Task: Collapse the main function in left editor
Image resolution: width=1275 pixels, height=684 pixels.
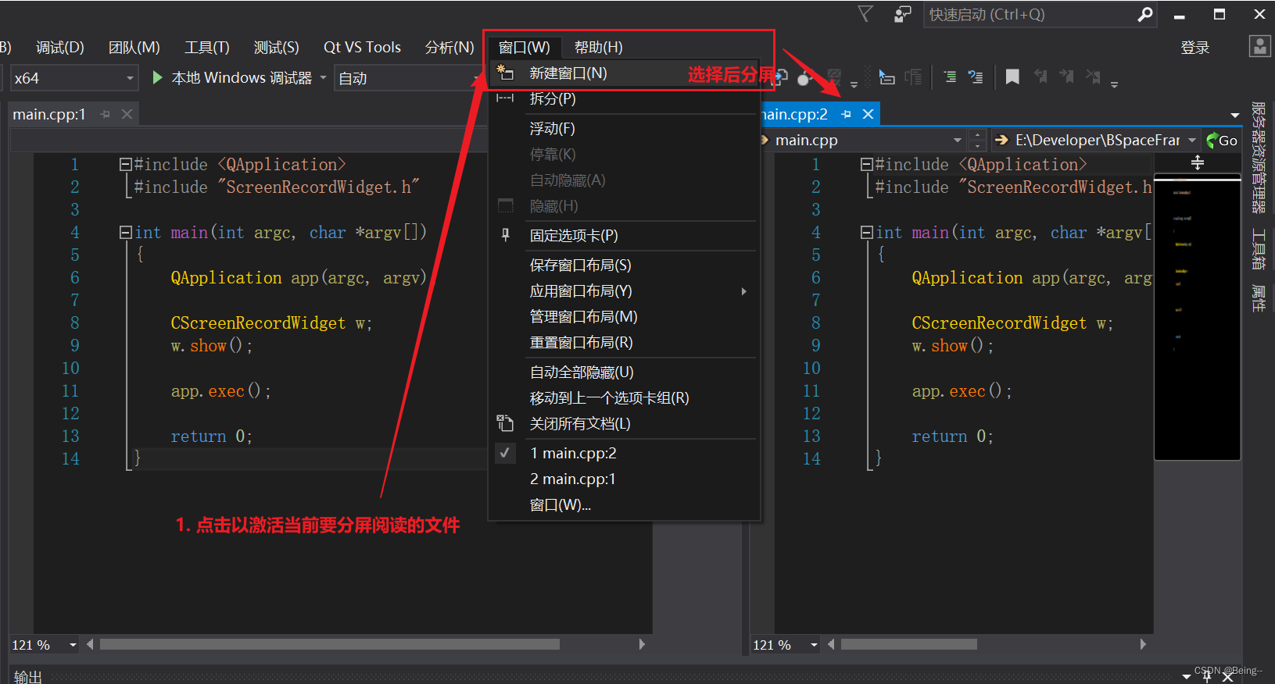Action: click(125, 232)
